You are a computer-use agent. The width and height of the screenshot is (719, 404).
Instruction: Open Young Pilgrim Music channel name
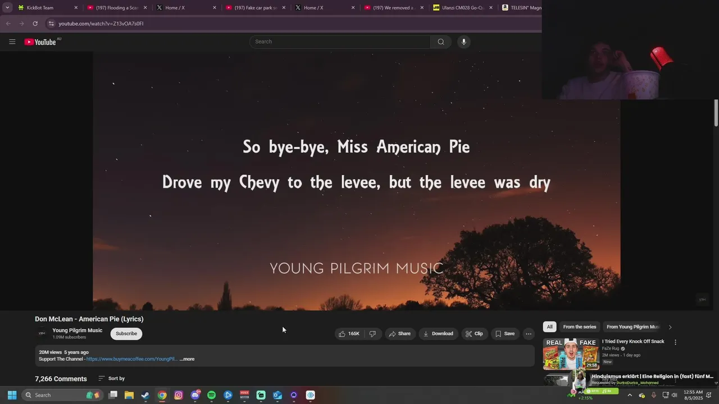pos(78,330)
